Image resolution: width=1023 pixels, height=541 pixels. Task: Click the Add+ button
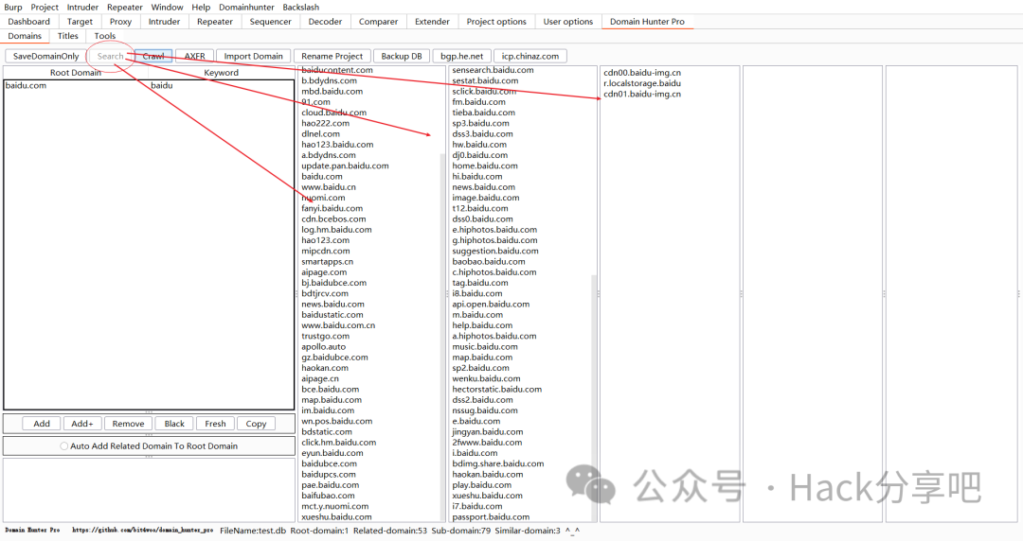[x=82, y=424]
